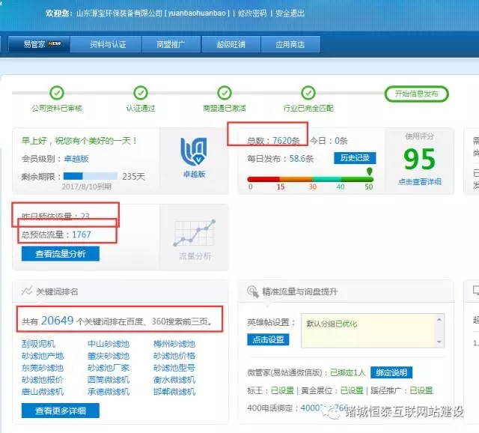Image resolution: width=479 pixels, height=433 pixels.
Task: Click the 安全退出 logout link
Action: [x=290, y=13]
